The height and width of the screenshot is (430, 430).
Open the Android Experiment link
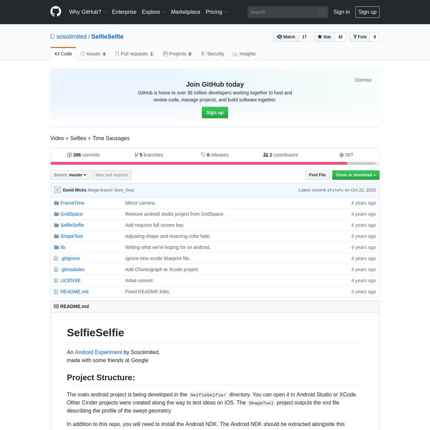98,352
